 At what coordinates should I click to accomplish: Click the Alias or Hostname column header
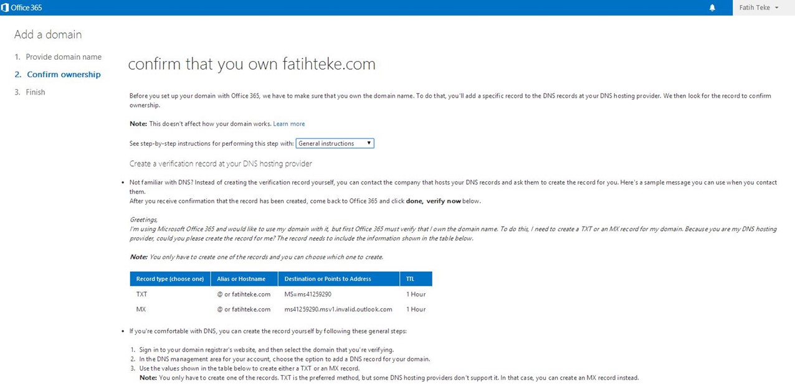tap(244, 279)
